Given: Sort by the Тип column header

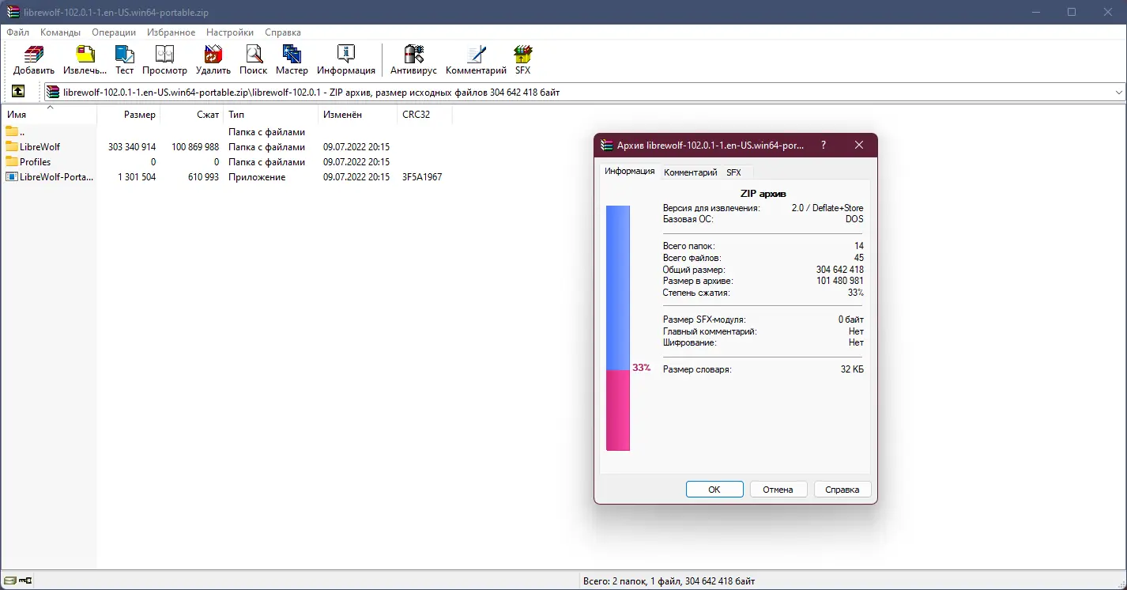Looking at the screenshot, I should tap(271, 115).
